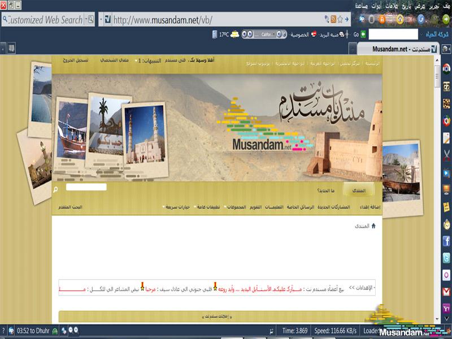Click the forum home icon in breadcrumb
This screenshot has width=452, height=339.
click(x=373, y=225)
